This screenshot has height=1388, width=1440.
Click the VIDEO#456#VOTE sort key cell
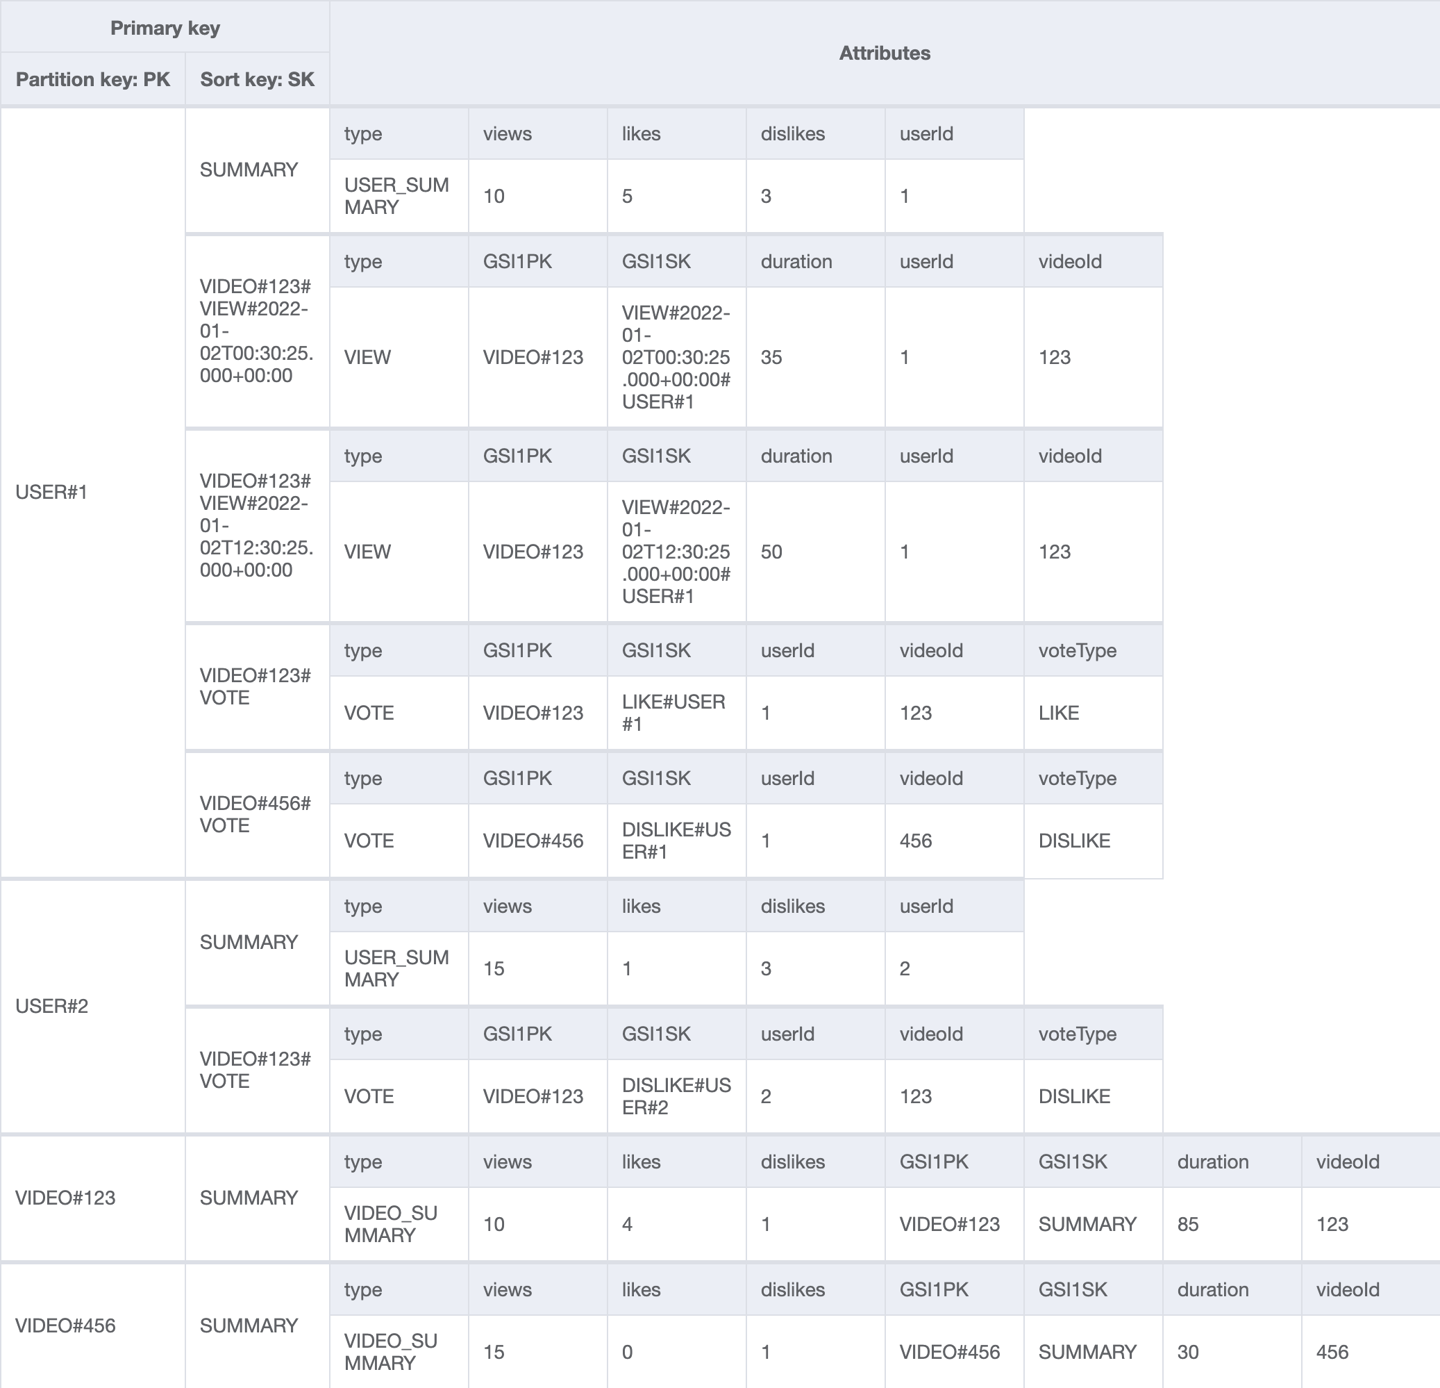pos(257,815)
